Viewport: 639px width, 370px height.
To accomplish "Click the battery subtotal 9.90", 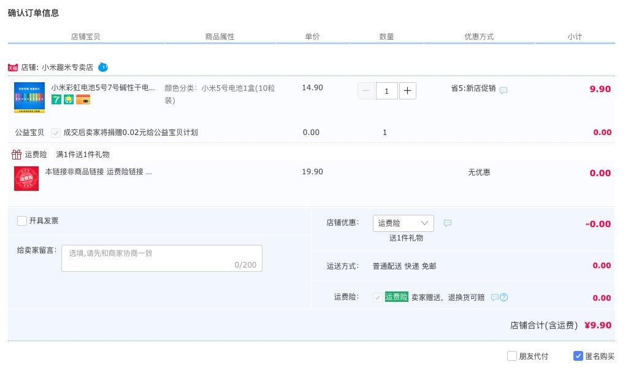I will coord(600,89).
